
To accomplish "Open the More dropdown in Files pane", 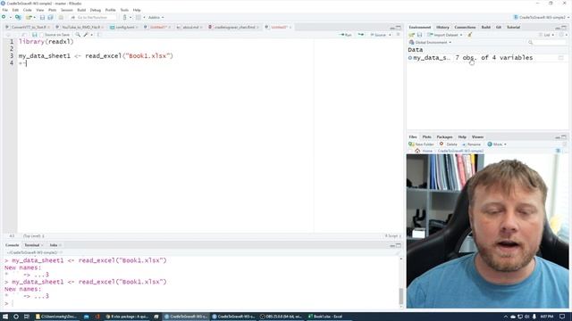I will 497,144.
